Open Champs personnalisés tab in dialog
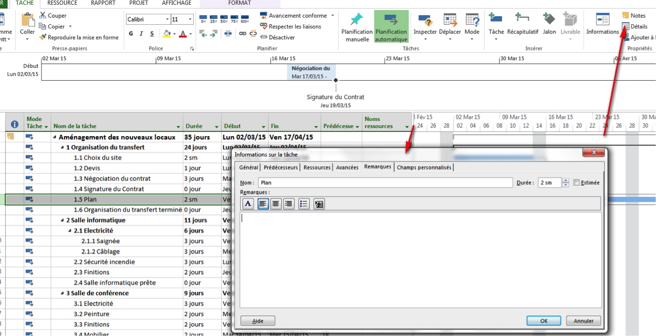The image size is (656, 336). coord(424,167)
